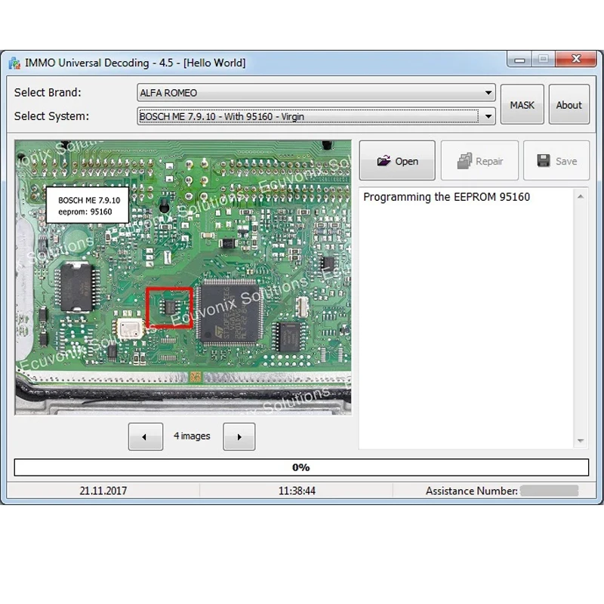Click the Save button
604x604 pixels.
point(556,160)
